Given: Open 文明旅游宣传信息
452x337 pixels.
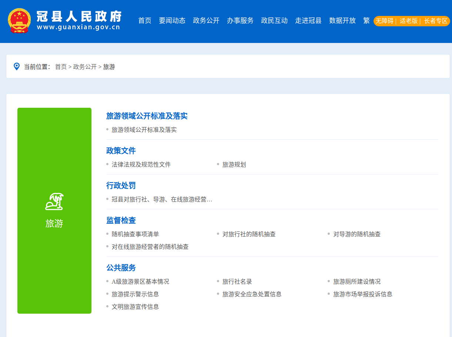Looking at the screenshot, I should click(x=135, y=307).
